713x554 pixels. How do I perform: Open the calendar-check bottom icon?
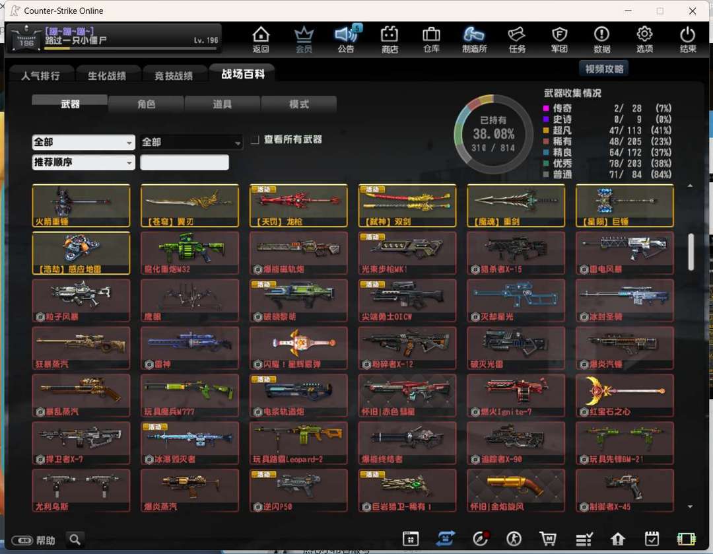tap(652, 539)
